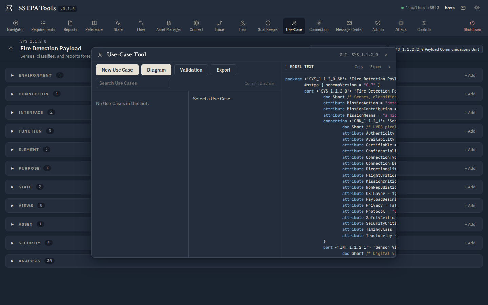Image resolution: width=488 pixels, height=305 pixels.
Task: Open the Flow tool
Action: tap(141, 26)
